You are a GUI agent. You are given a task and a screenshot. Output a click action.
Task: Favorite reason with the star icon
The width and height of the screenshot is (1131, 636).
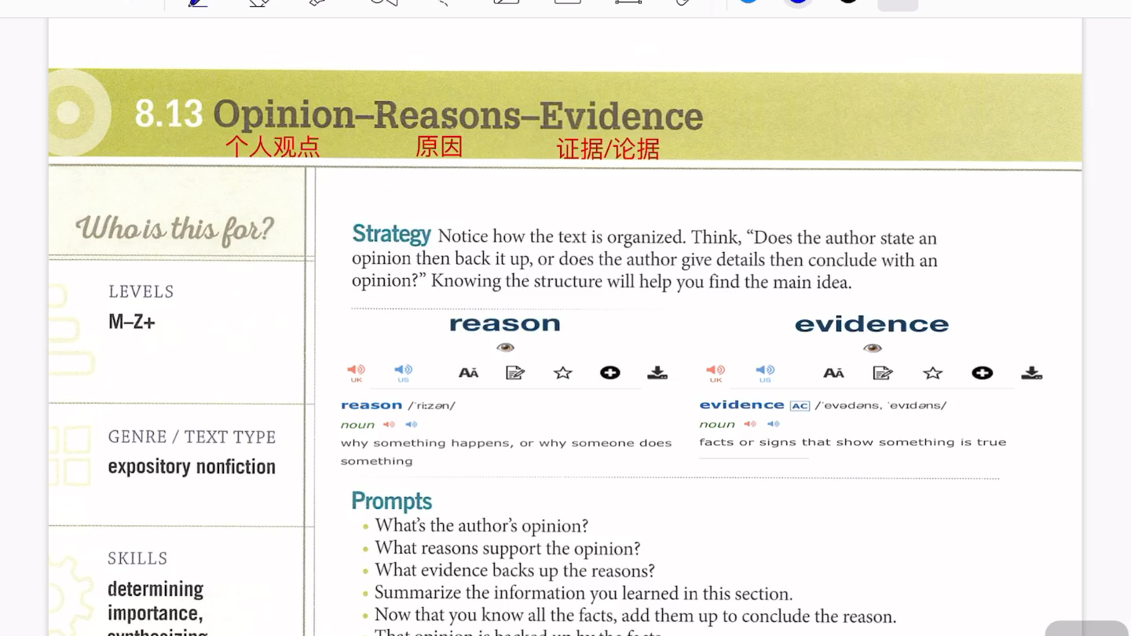[563, 373]
